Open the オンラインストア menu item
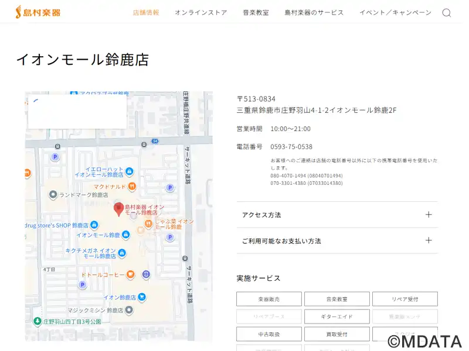Viewport: 469px width, 351px height. 200,13
